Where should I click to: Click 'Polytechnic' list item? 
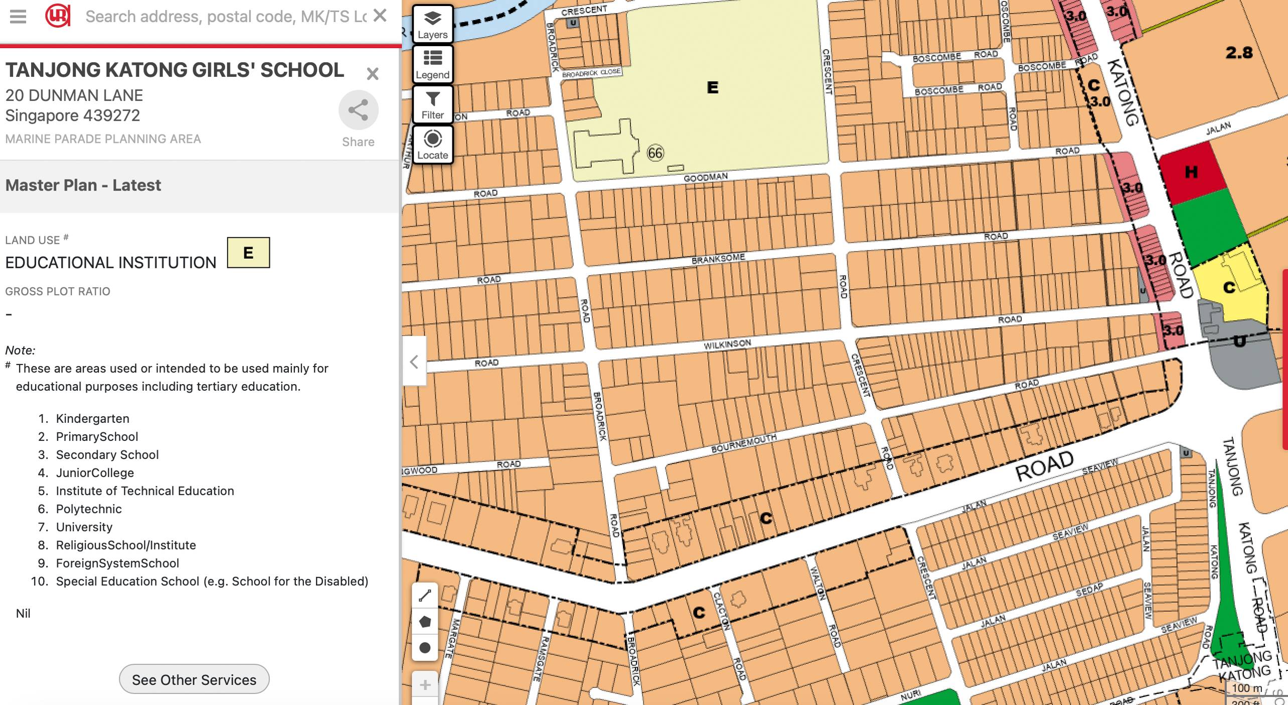click(89, 509)
